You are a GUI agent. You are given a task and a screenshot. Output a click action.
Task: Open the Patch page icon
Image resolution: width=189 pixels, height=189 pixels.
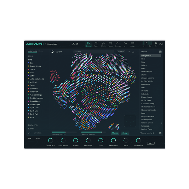(96, 44)
